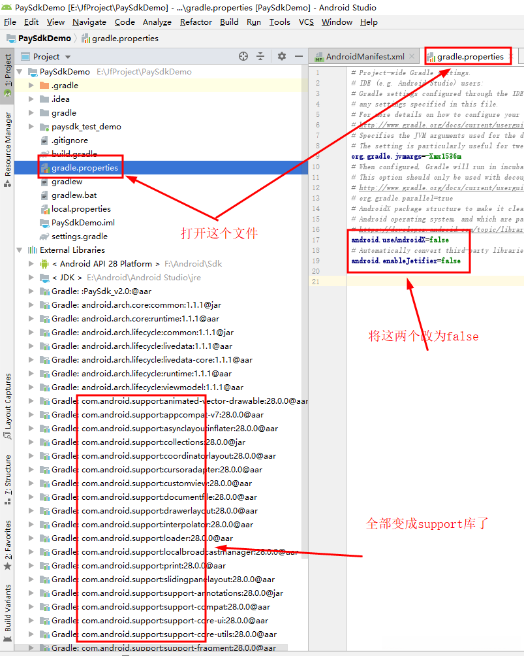The image size is (524, 656).
Task: Open the VCS menu
Action: (306, 22)
